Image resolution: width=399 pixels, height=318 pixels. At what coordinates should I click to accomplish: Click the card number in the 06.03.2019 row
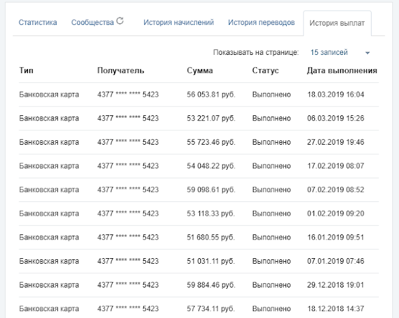pyautogui.click(x=128, y=118)
